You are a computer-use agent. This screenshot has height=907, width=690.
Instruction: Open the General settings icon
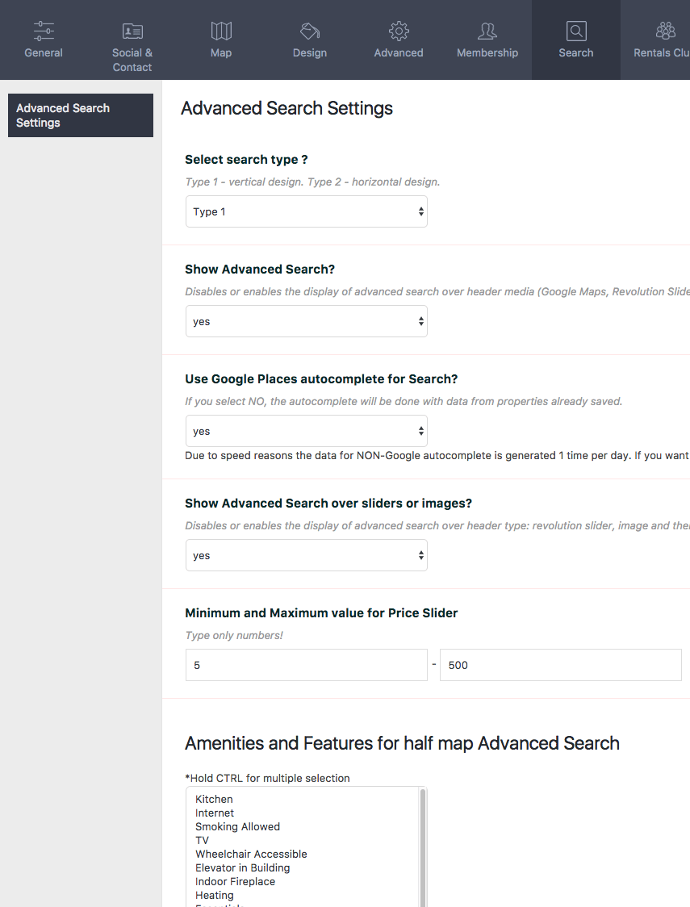click(43, 30)
